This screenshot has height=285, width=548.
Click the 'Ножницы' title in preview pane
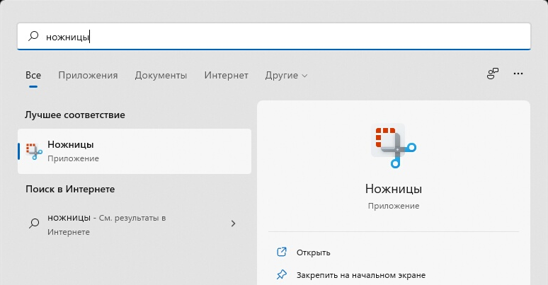[x=394, y=189]
